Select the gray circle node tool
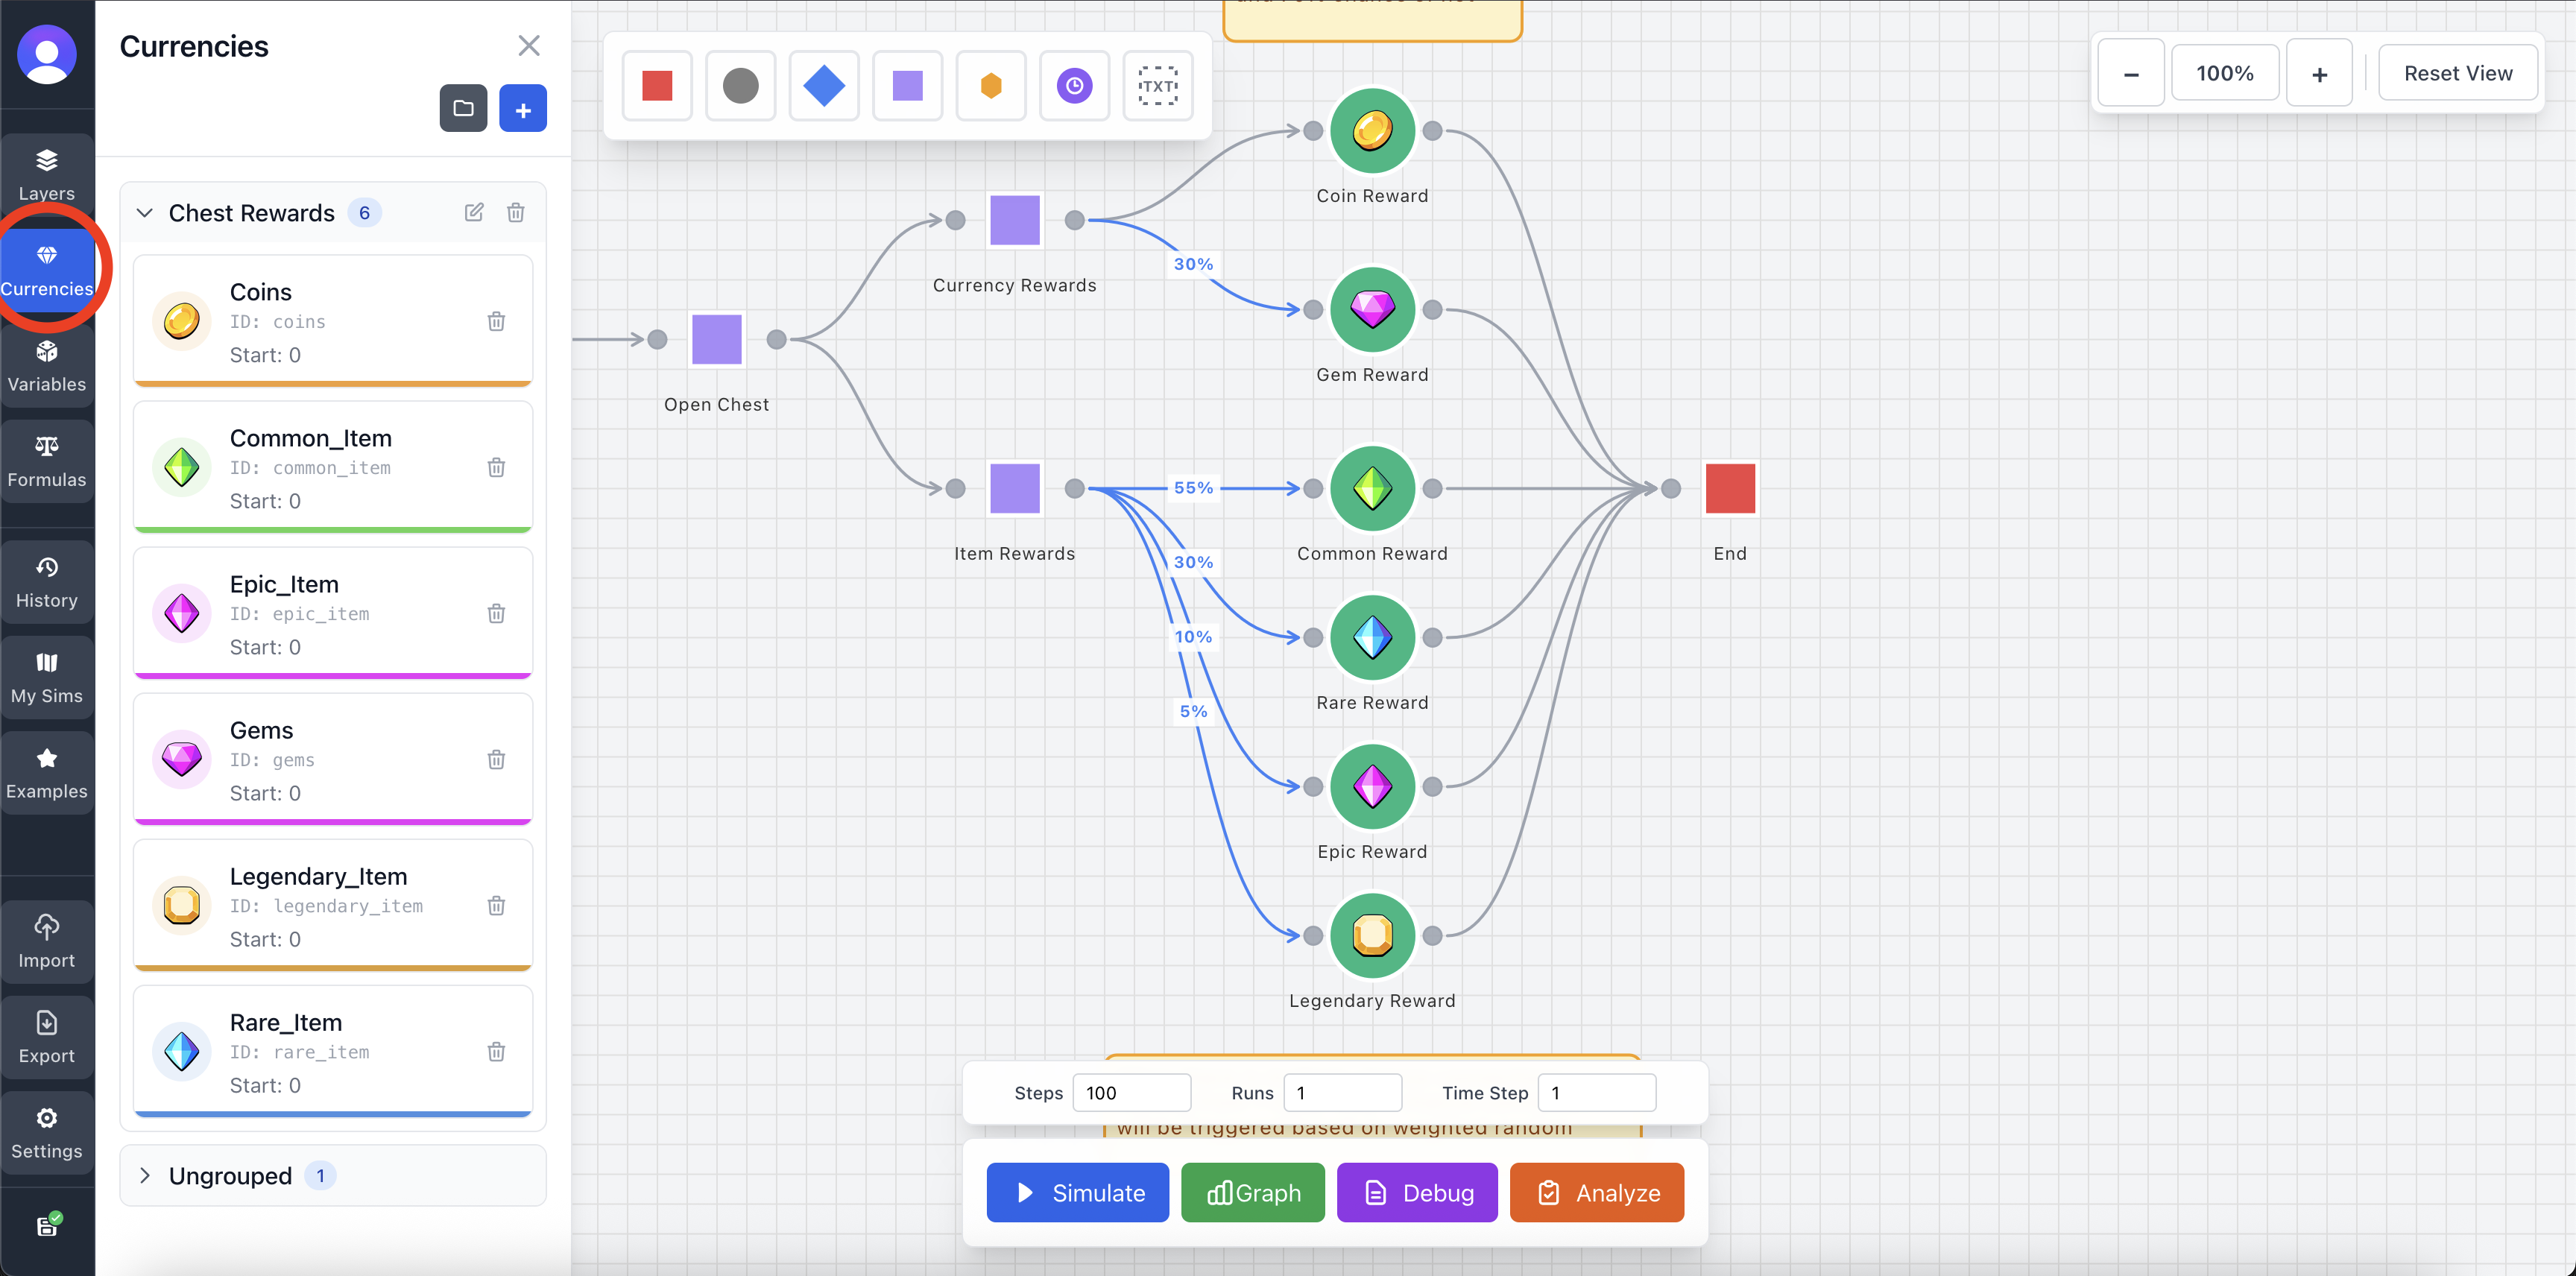Image resolution: width=2576 pixels, height=1276 pixels. 740,86
